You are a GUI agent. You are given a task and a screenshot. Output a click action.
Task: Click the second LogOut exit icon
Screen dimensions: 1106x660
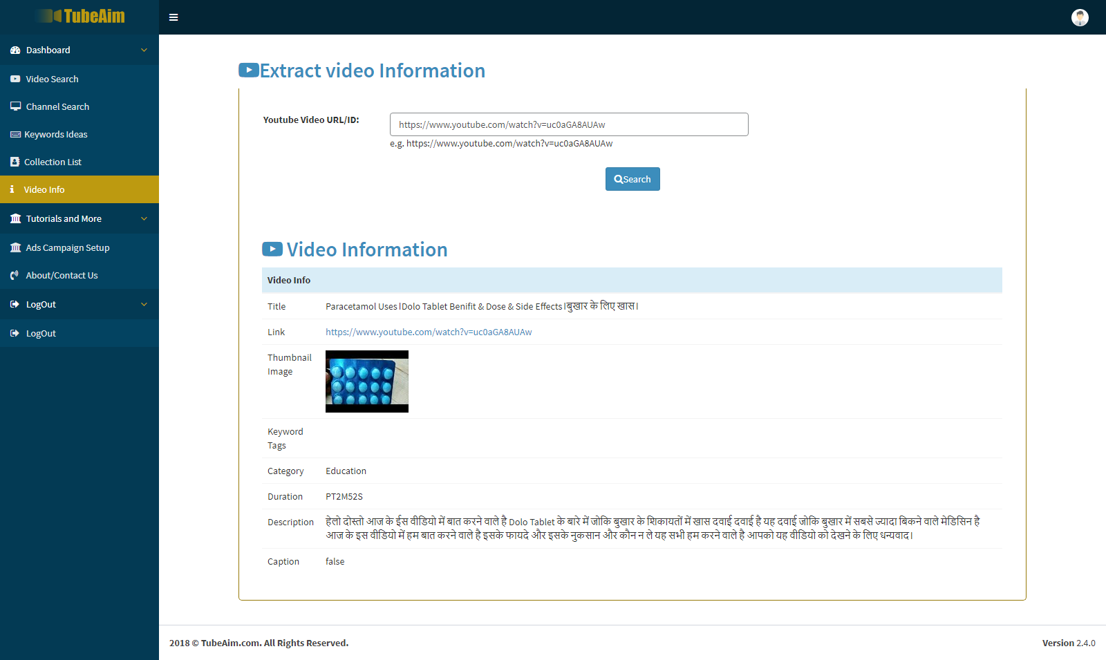[x=15, y=333]
